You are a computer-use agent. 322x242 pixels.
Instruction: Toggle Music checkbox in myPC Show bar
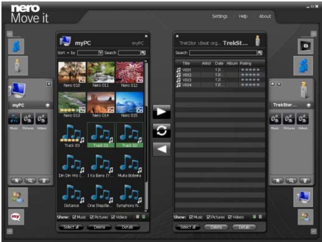(74, 217)
